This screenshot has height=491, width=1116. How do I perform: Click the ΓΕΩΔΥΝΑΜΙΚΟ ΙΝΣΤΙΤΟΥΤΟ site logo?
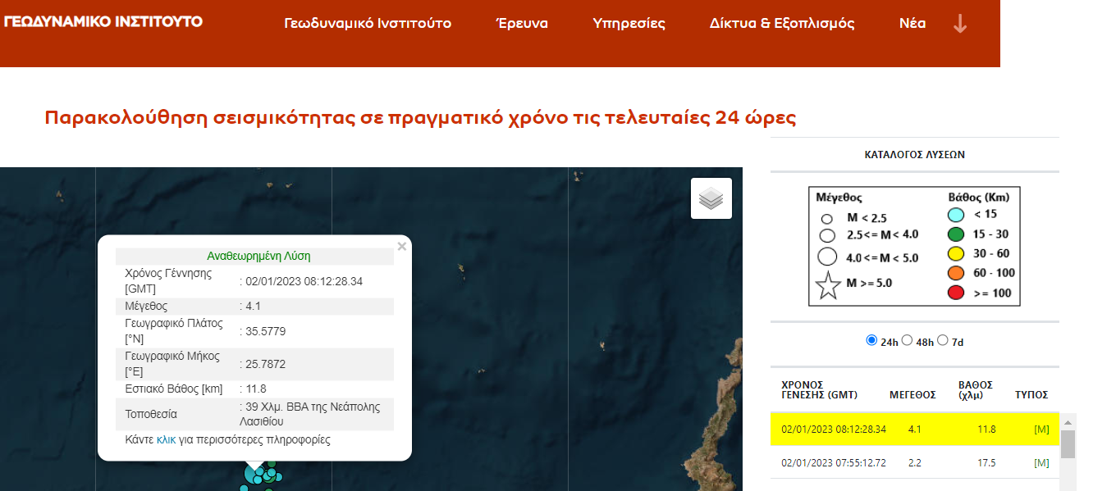point(103,21)
